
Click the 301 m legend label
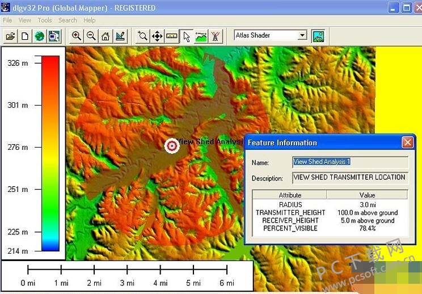[18, 105]
